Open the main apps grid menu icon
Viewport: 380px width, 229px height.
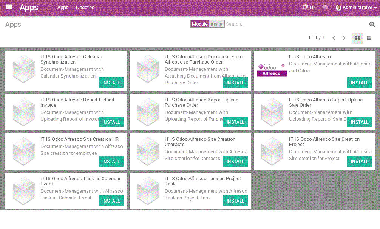point(9,7)
